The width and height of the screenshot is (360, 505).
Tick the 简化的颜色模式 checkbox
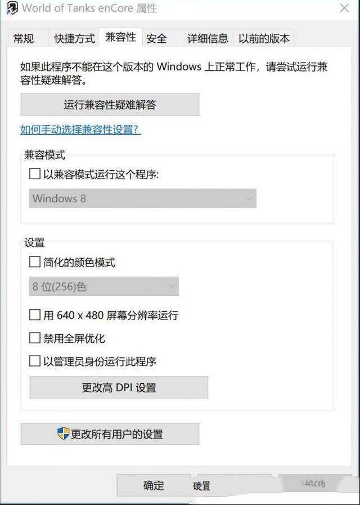click(x=35, y=262)
